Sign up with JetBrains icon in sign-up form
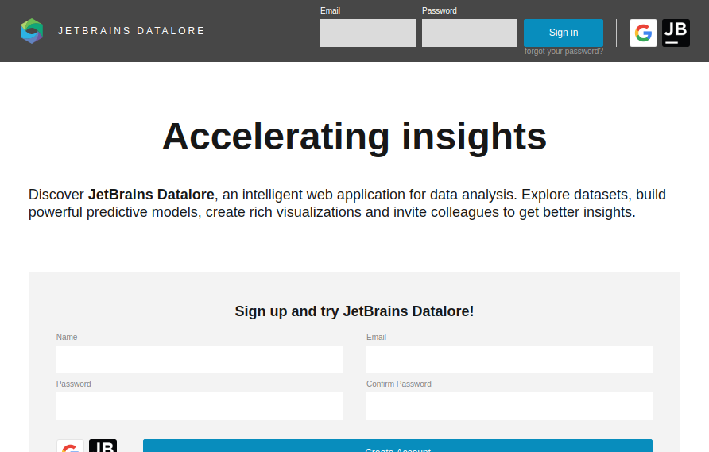This screenshot has height=452, width=709. click(x=103, y=446)
